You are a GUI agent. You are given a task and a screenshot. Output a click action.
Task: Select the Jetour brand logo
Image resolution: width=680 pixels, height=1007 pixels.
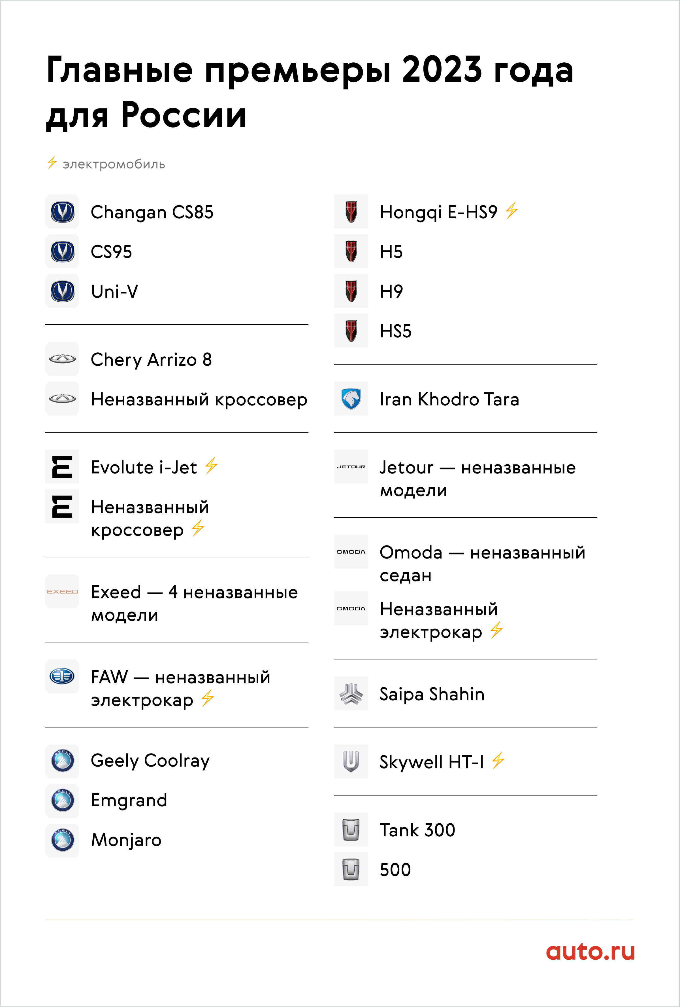click(351, 467)
